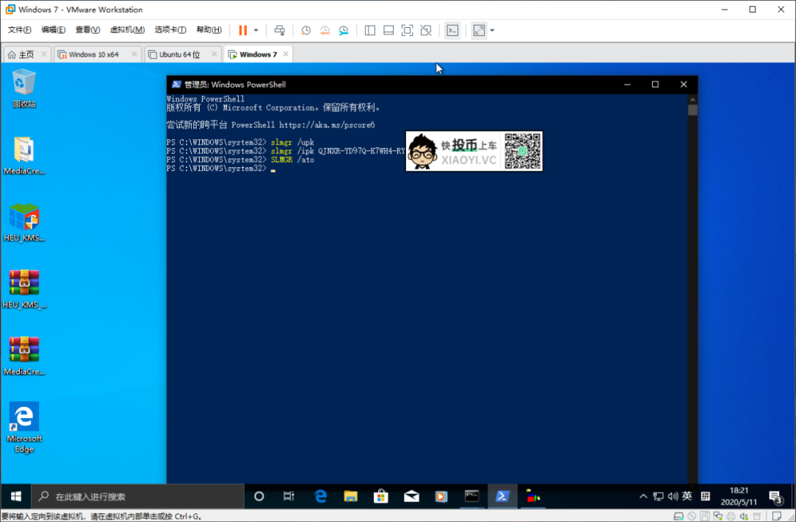Screen dimensions: 796x522
Task: Open Microsoft Edge from the guest taskbar
Action: pos(321,496)
